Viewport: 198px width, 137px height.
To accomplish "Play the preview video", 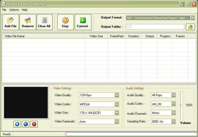I will click(17, 124).
